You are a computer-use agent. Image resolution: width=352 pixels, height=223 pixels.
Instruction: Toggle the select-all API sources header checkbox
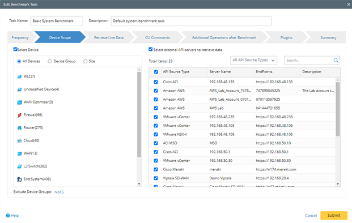[156, 72]
